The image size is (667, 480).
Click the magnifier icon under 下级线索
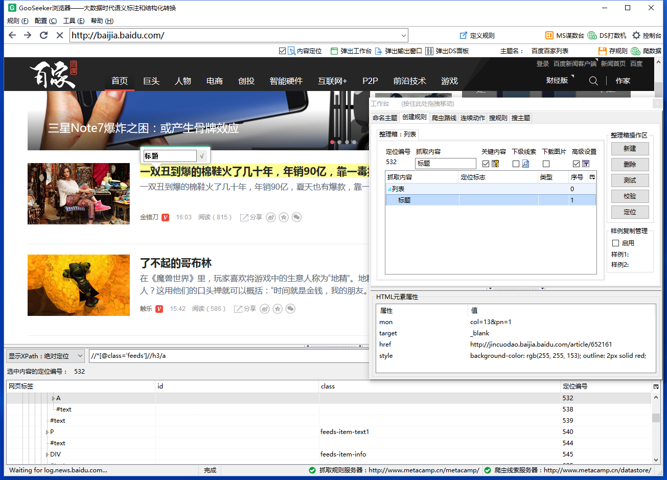[x=525, y=164]
